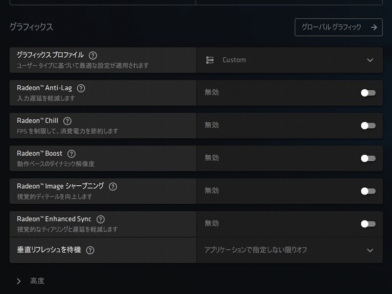Click help icon for Radeon Image シャープニング
The image size is (392, 294).
[x=113, y=187]
